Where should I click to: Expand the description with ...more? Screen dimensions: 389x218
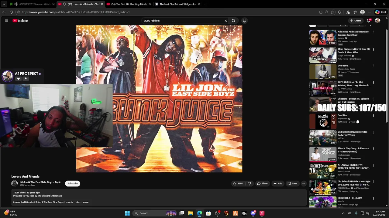click(85, 202)
